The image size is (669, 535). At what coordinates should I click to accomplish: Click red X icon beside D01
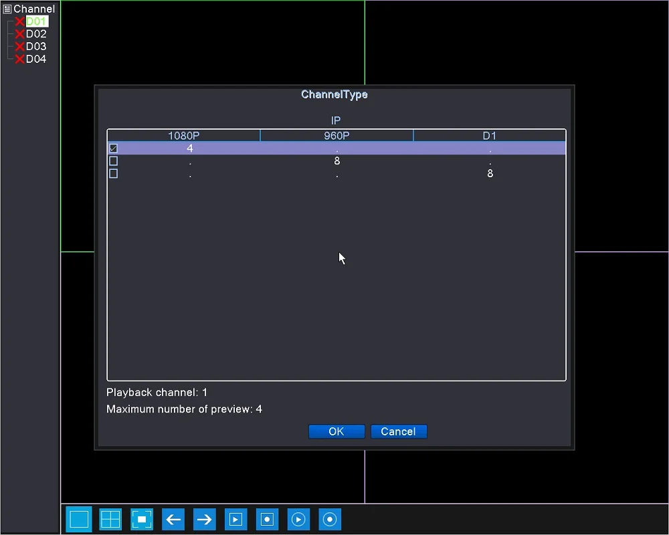click(19, 21)
